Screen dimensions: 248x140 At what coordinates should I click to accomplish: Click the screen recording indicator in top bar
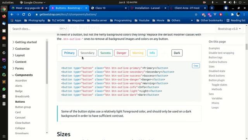(x=204, y=2)
